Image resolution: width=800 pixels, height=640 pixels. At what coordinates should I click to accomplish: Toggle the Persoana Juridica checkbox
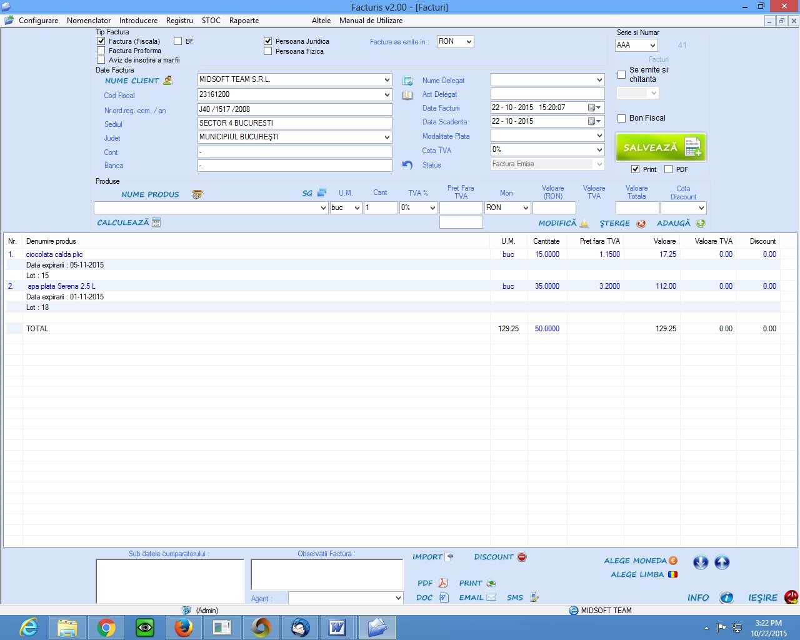pyautogui.click(x=267, y=41)
